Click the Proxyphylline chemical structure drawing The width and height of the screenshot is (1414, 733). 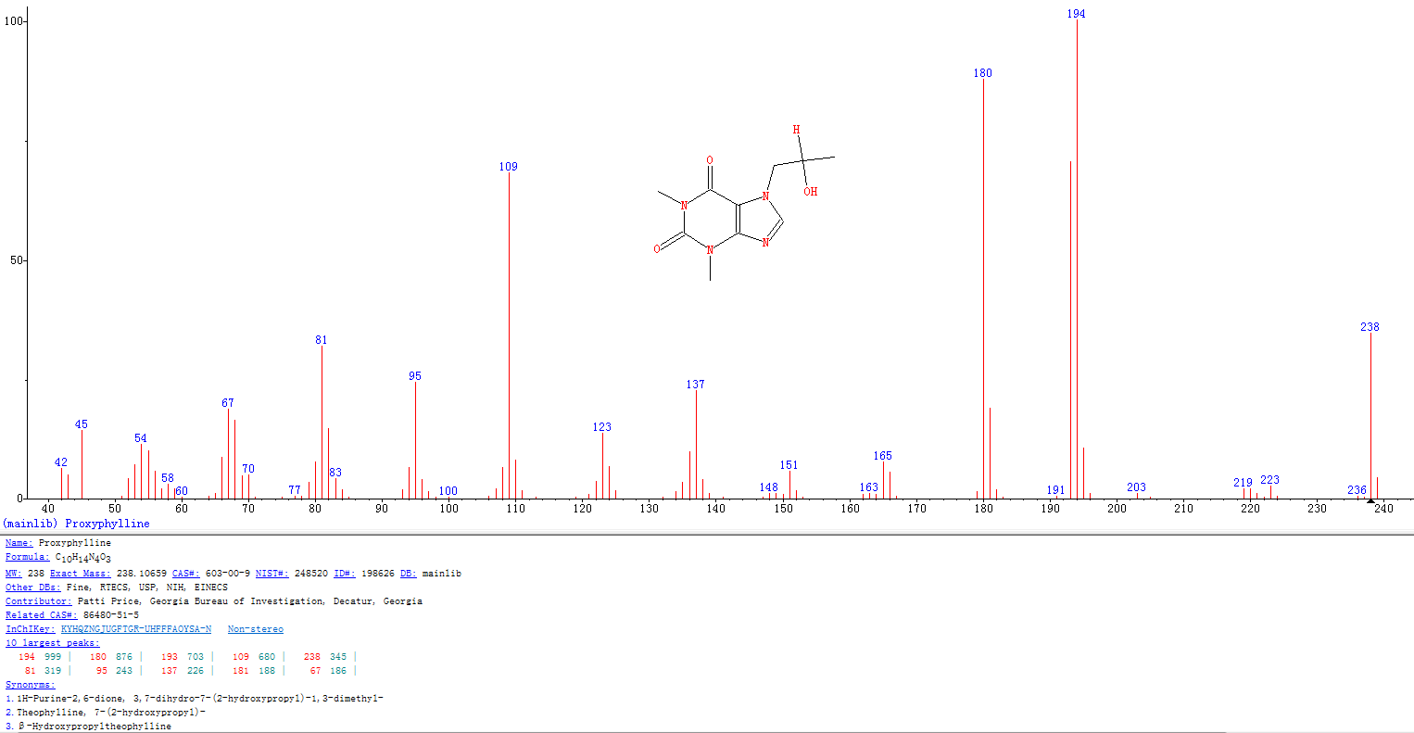(x=741, y=204)
